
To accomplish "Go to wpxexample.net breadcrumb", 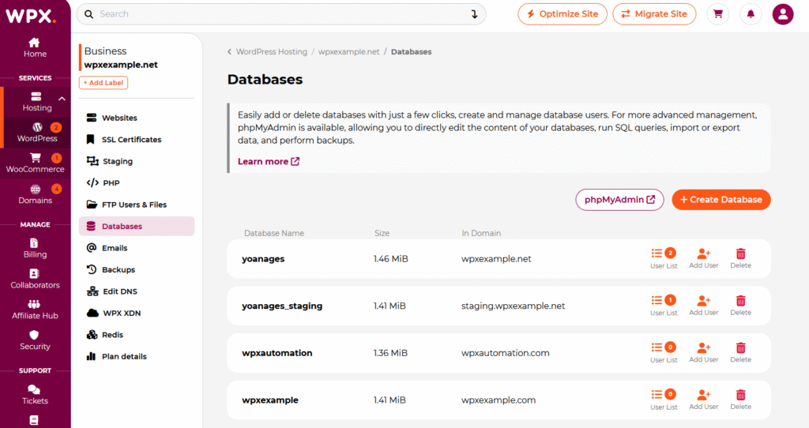I will coord(348,51).
